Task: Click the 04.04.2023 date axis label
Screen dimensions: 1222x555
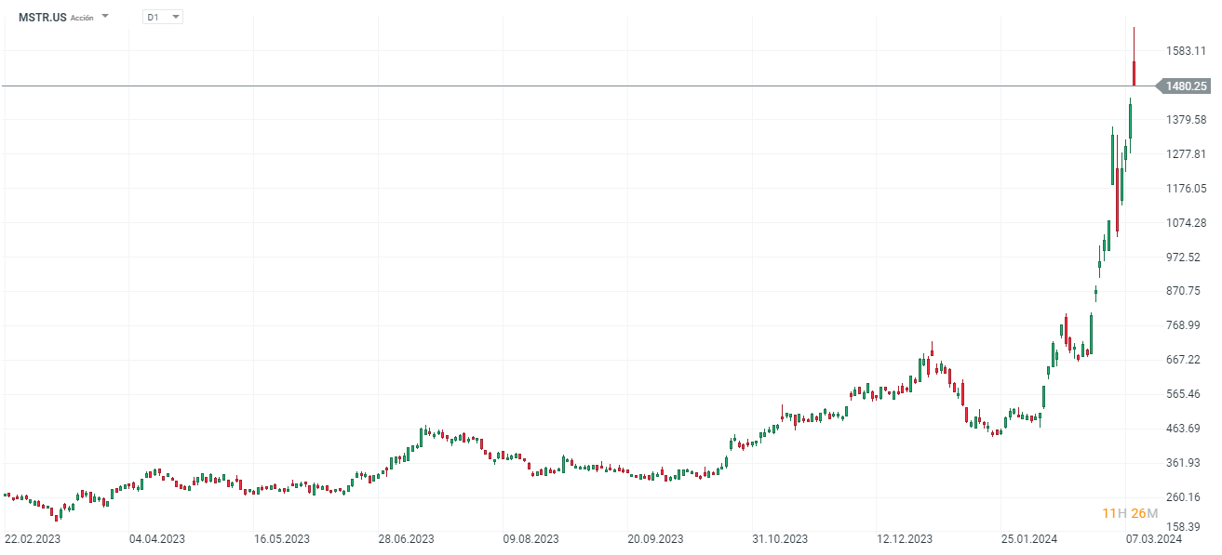Action: pyautogui.click(x=157, y=539)
